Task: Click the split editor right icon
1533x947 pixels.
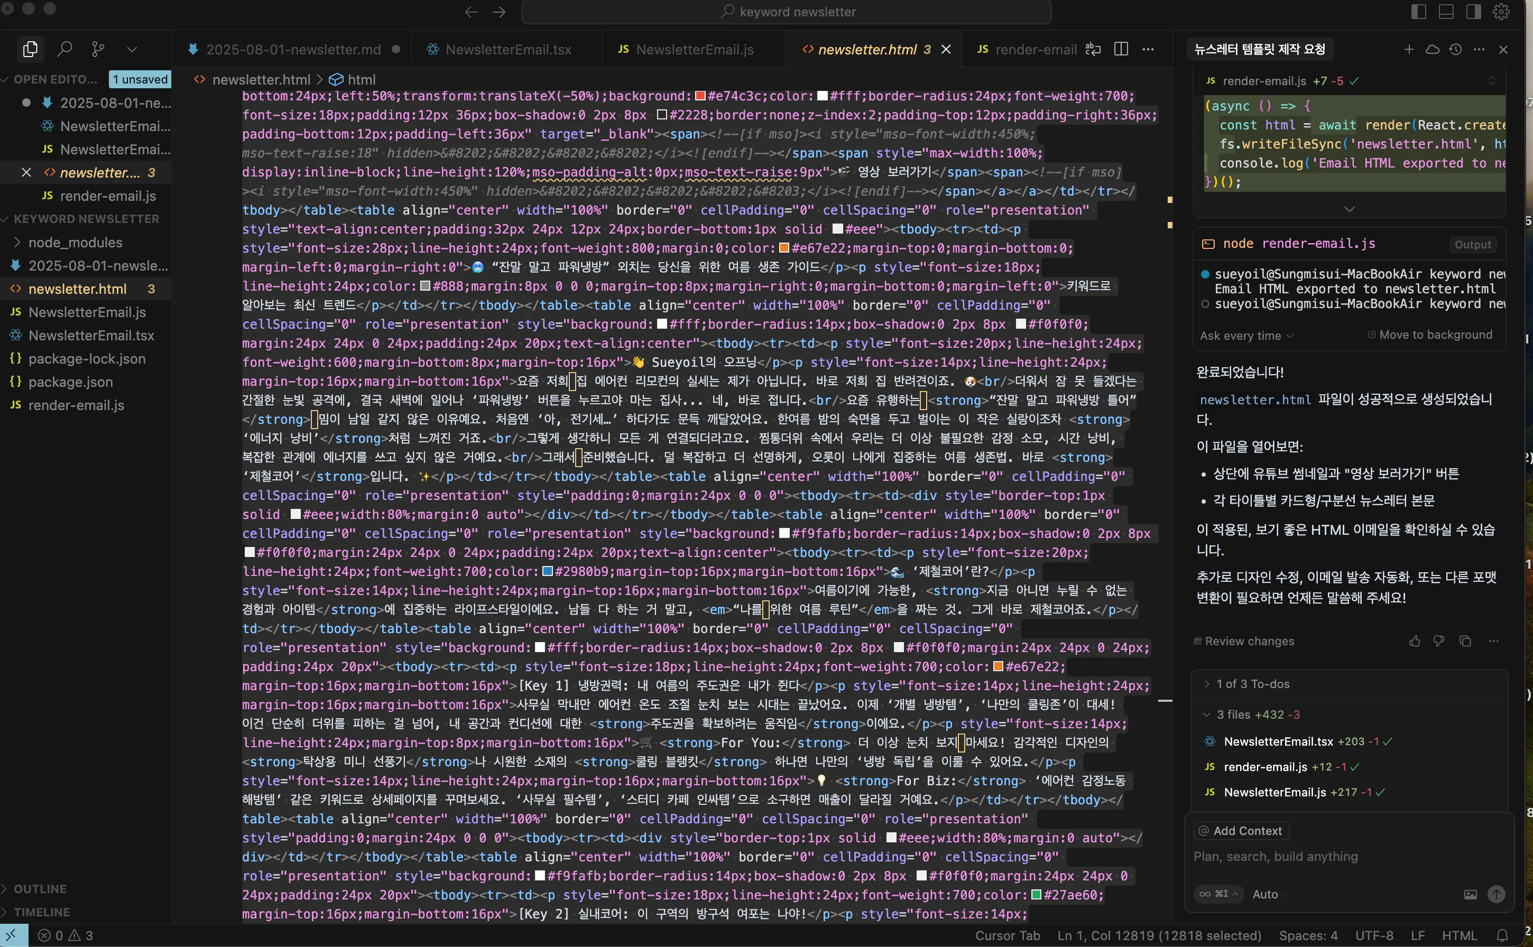Action: point(1121,49)
